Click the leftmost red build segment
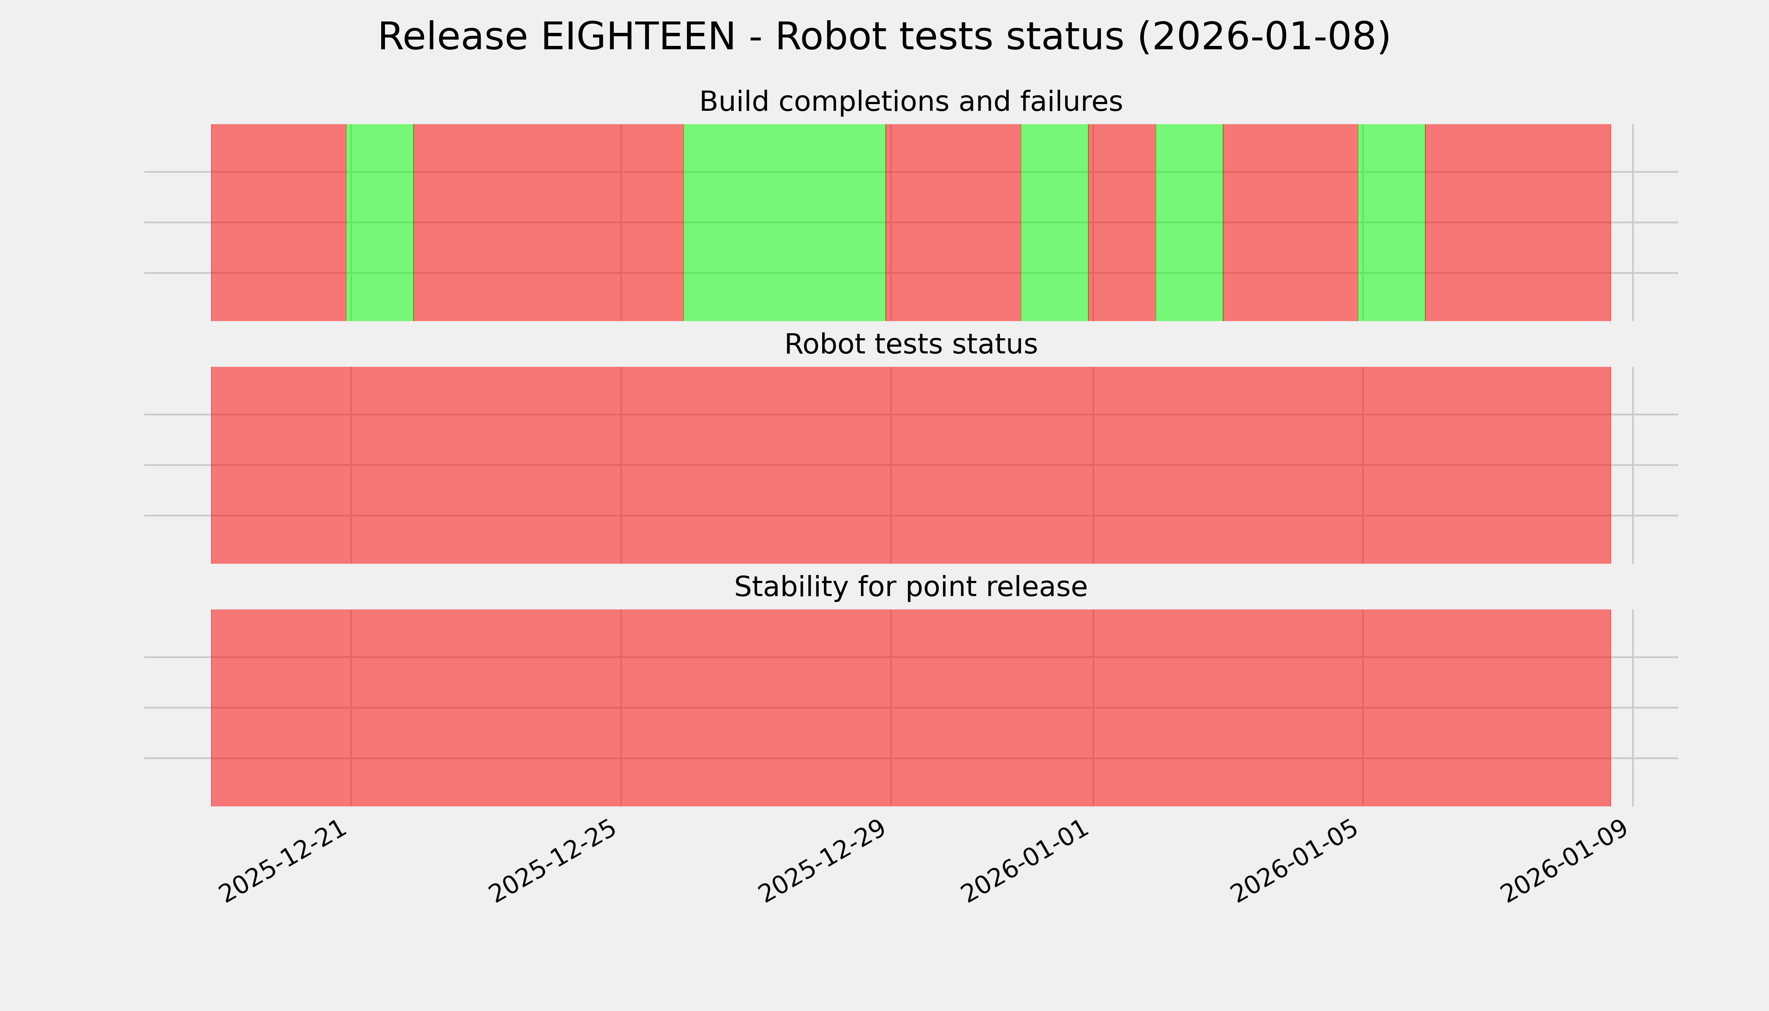The image size is (1769, 1011). pyautogui.click(x=278, y=222)
